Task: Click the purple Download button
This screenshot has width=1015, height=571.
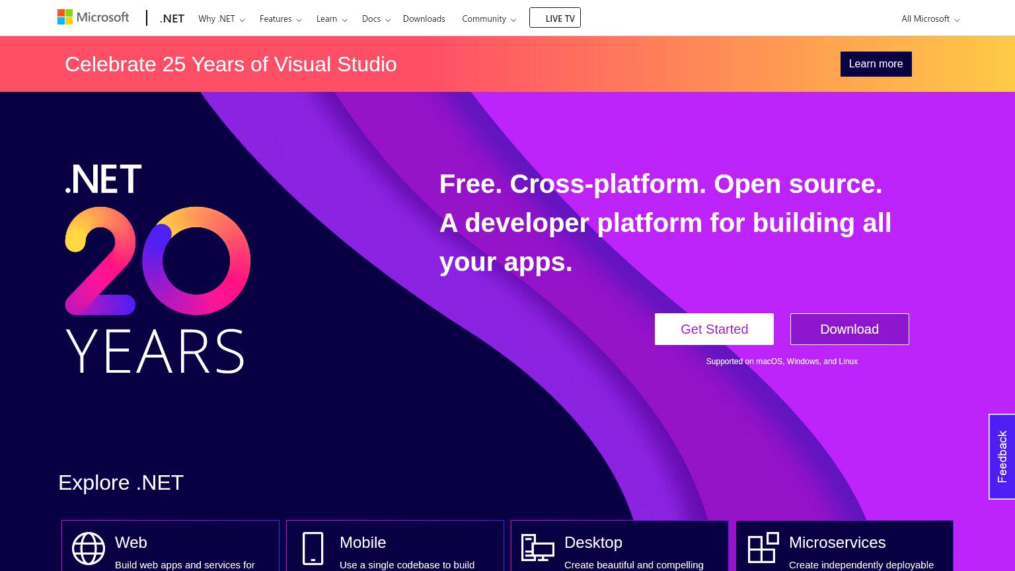Action: (849, 329)
